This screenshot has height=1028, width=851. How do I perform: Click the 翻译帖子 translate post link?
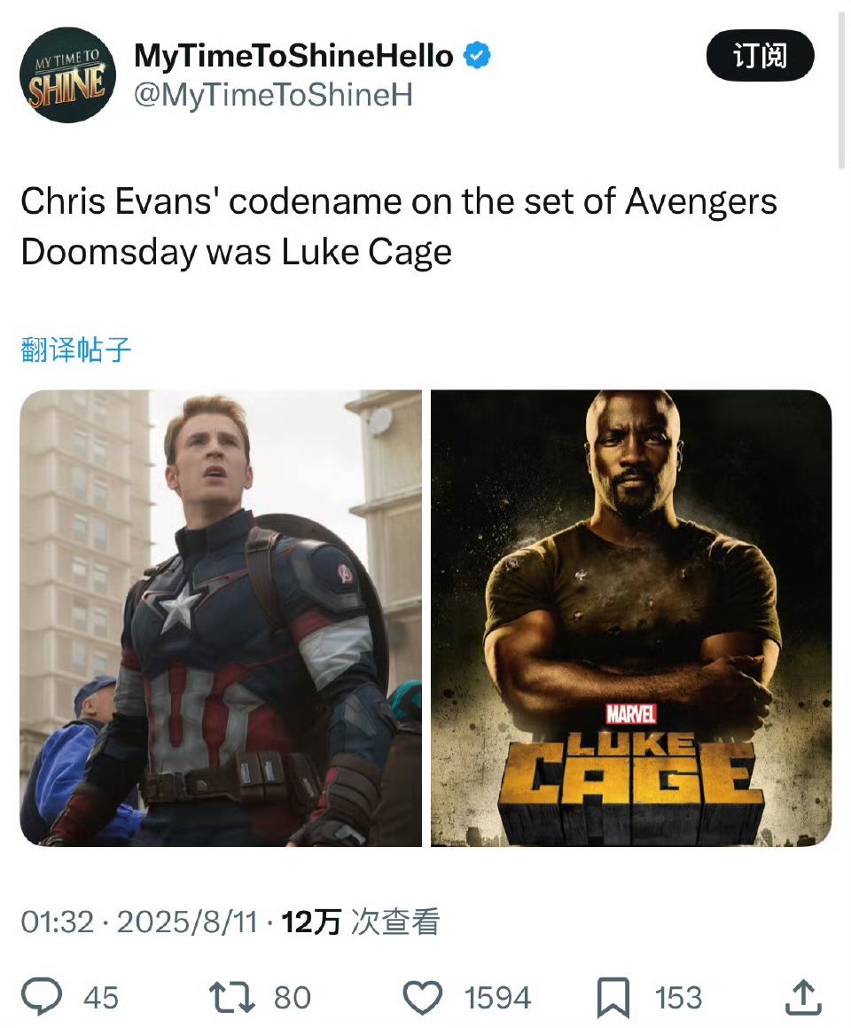point(76,349)
